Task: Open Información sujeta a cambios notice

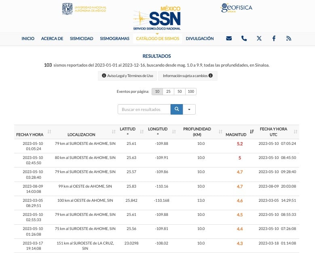Action: click(188, 76)
